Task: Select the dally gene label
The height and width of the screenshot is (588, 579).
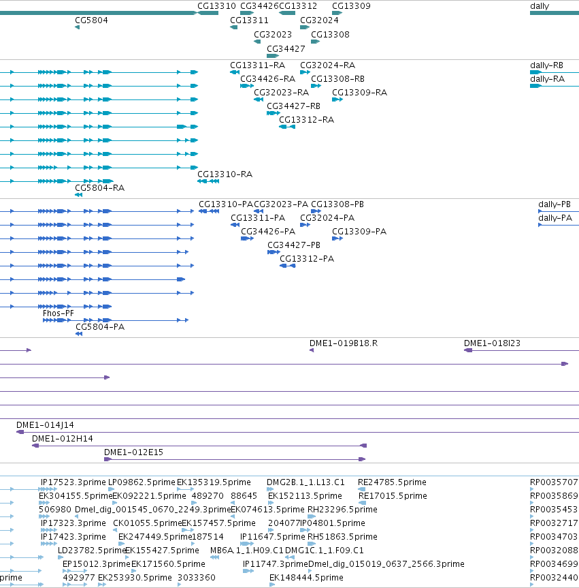Action: (540, 6)
